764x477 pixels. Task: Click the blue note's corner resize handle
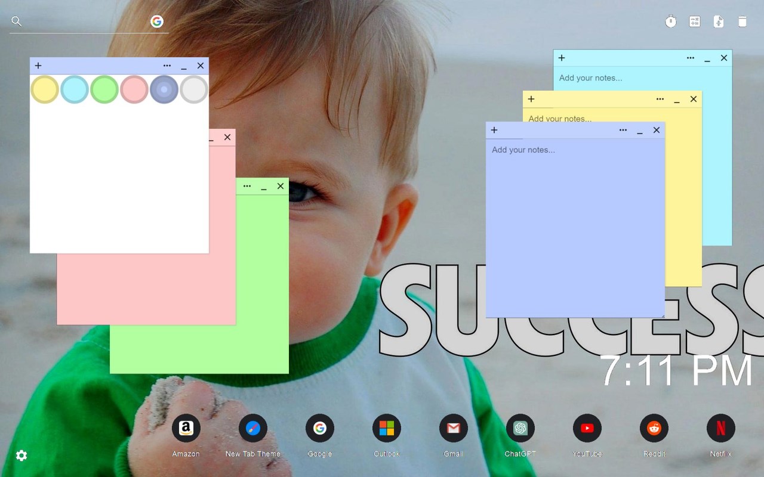click(662, 315)
